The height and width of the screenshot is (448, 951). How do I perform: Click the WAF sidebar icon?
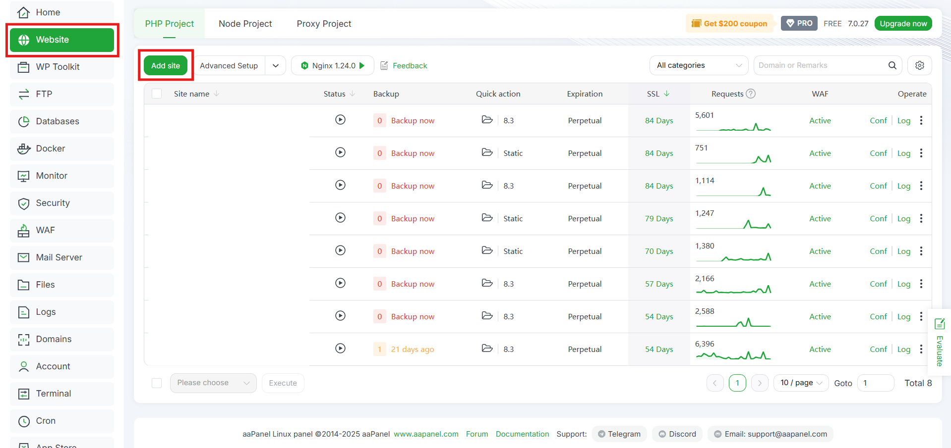click(x=23, y=231)
